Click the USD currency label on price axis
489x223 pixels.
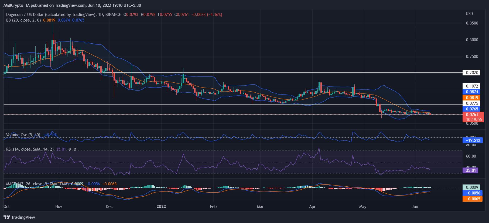pos(469,14)
